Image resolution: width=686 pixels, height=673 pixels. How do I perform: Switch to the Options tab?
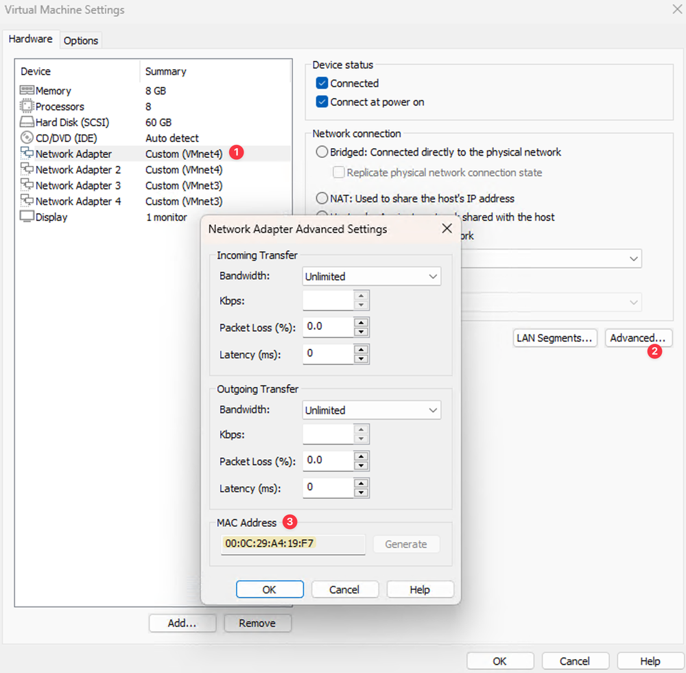coord(80,40)
